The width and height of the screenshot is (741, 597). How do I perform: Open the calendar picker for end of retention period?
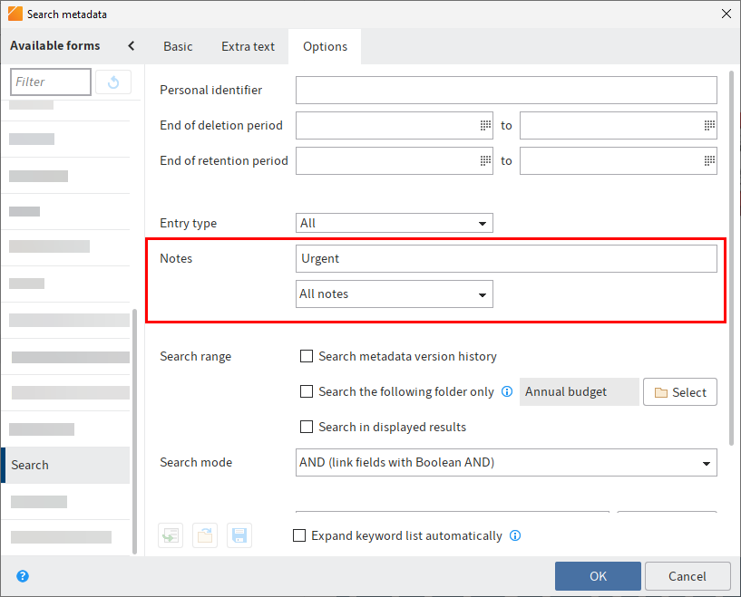484,160
